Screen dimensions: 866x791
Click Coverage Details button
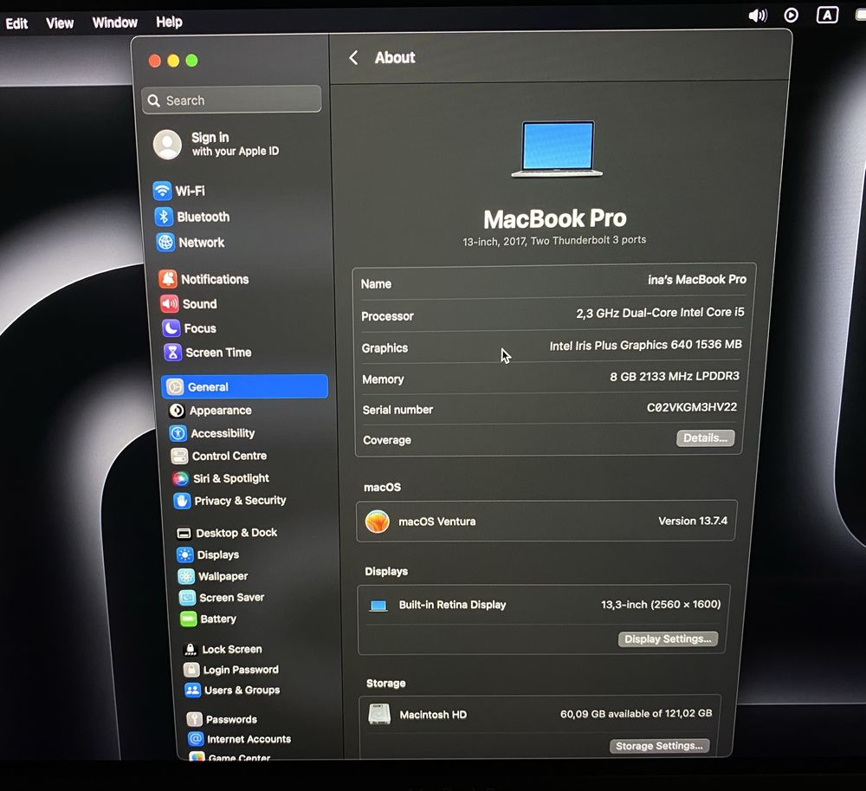[x=705, y=438]
